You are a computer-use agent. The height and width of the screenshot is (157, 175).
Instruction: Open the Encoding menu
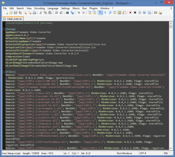[x=39, y=8]
